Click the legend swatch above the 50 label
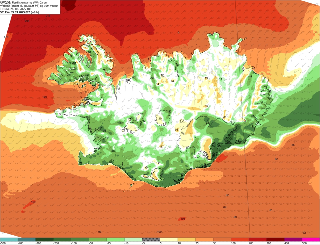320x245 pixels. (222, 239)
